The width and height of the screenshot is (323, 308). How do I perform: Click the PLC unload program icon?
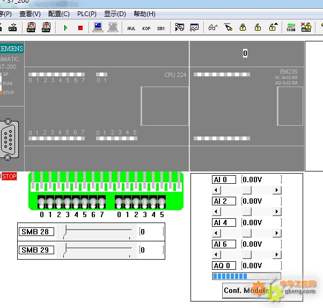[x=12, y=27]
